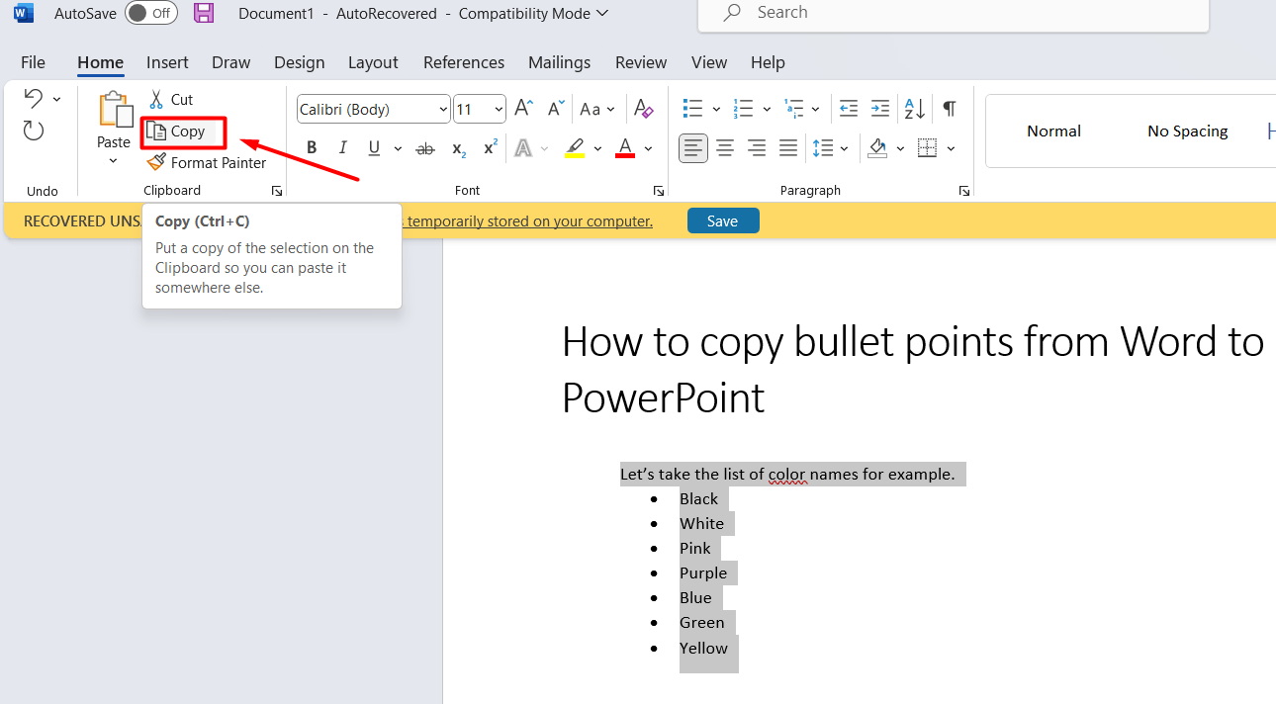Image resolution: width=1276 pixels, height=704 pixels.
Task: Open the File tab
Action: click(33, 62)
